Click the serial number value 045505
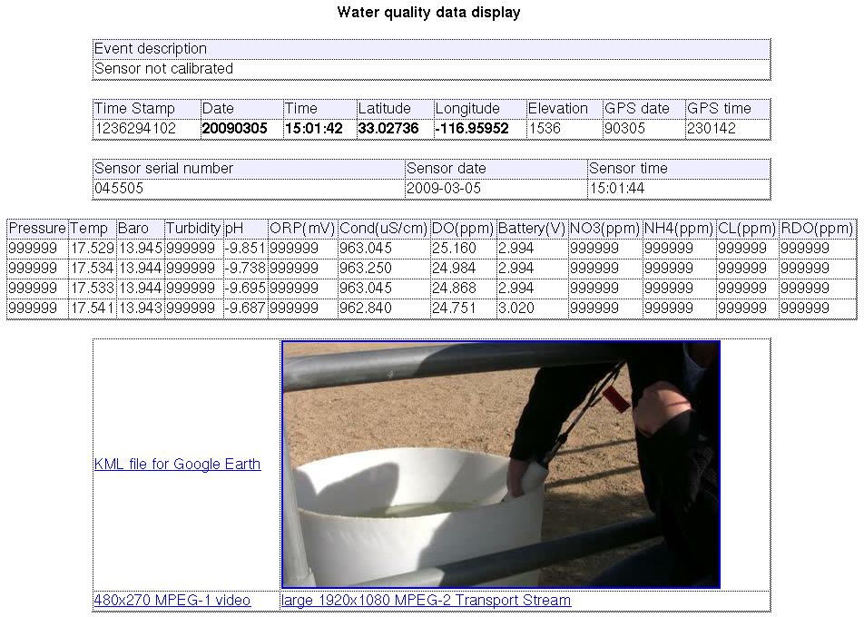 tap(119, 188)
